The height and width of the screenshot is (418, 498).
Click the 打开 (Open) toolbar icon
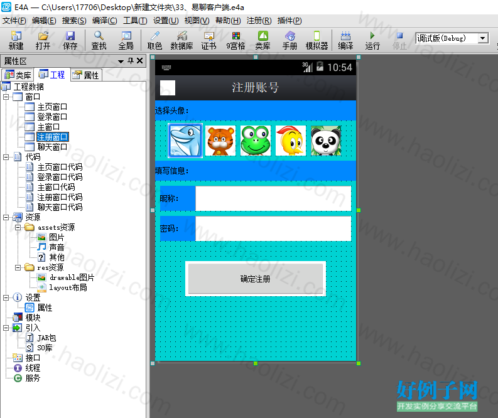[43, 40]
